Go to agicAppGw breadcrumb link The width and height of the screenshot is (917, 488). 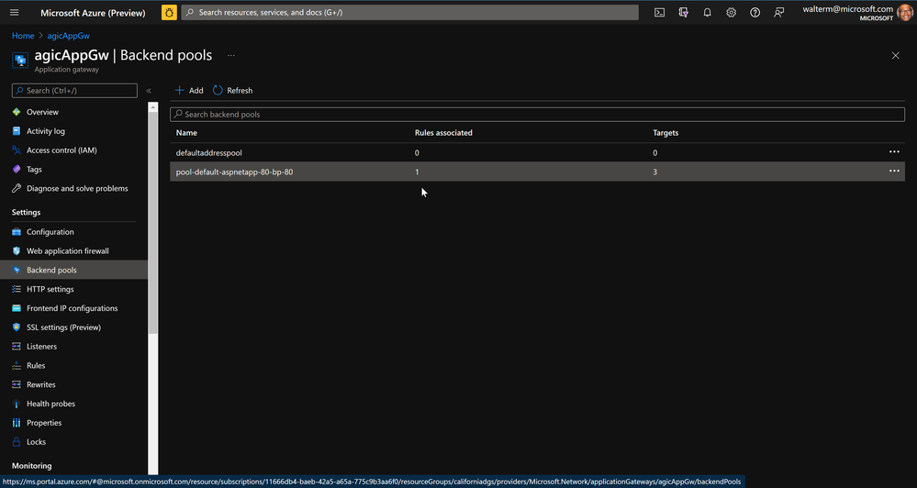(69, 36)
